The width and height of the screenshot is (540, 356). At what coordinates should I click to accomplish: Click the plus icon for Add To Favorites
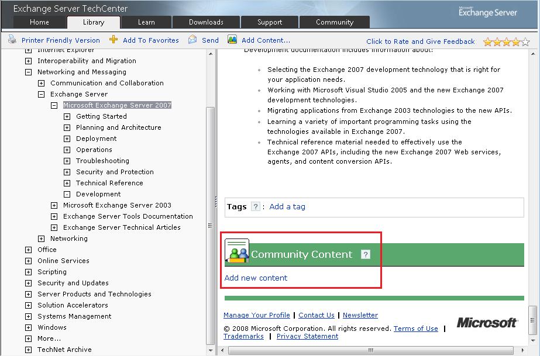[113, 39]
